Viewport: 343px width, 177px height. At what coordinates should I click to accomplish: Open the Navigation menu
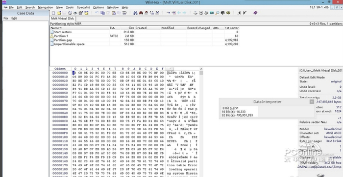(x=45, y=7)
